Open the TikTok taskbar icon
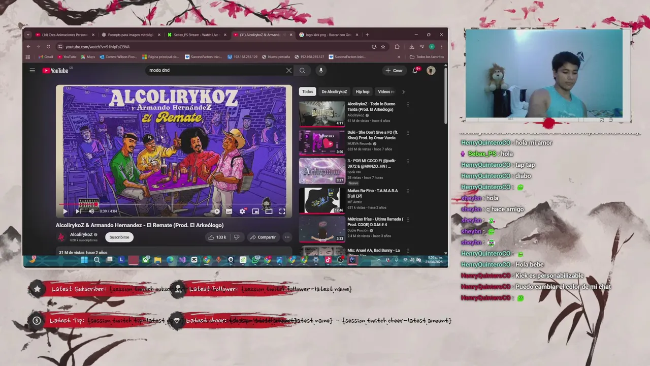The image size is (650, 366). pos(328,260)
